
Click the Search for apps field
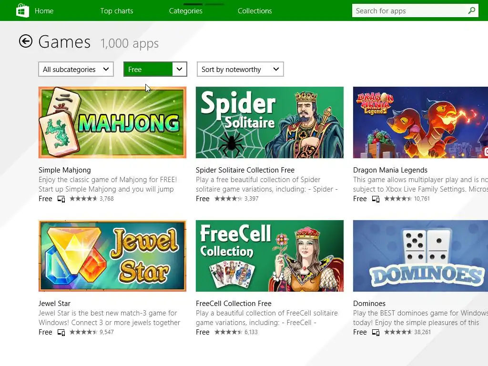tap(407, 10)
